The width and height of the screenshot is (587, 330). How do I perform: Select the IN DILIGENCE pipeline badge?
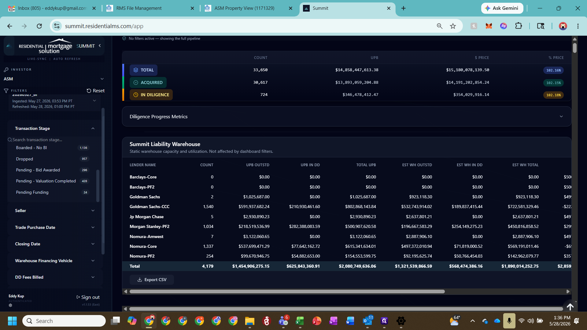(151, 95)
